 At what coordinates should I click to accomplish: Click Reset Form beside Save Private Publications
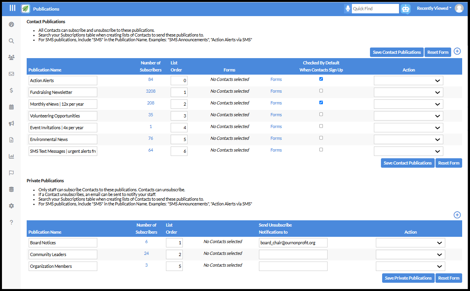[448, 278]
